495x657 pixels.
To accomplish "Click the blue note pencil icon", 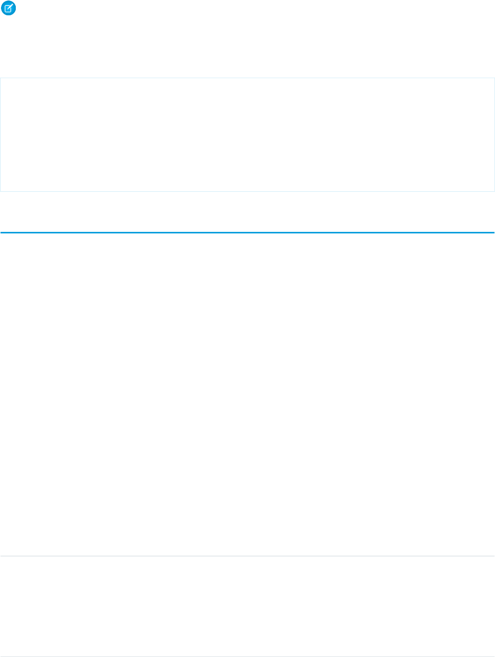I will tap(9, 9).
